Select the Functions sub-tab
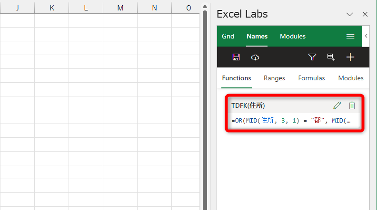Screen dimensions: 377x210 [x=237, y=78]
